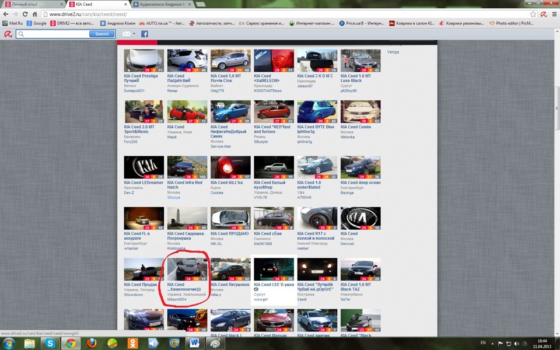Open the KIA Ceed KiLL'ka thumbnail
This screenshot has width=560, height=350.
pyautogui.click(x=230, y=167)
